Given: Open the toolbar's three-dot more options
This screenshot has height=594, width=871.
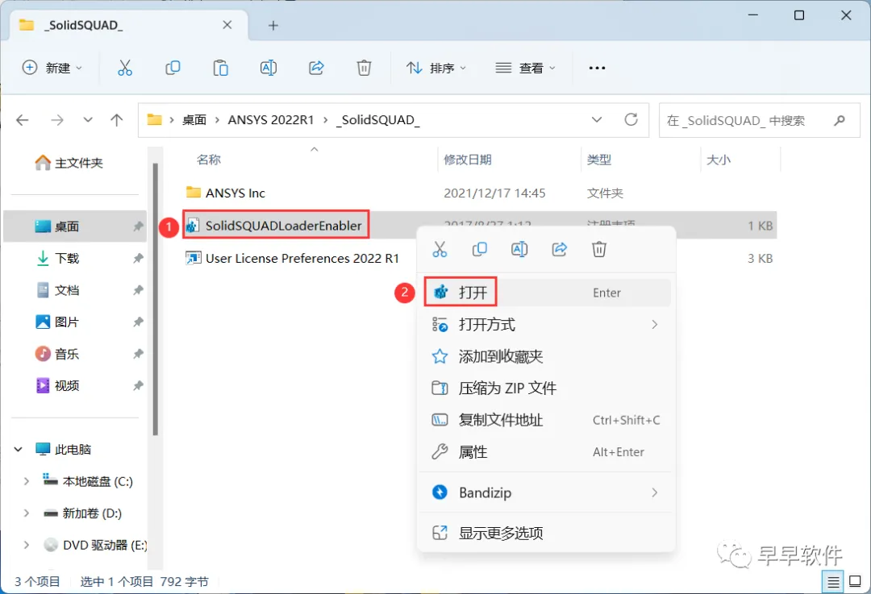Looking at the screenshot, I should 597,68.
